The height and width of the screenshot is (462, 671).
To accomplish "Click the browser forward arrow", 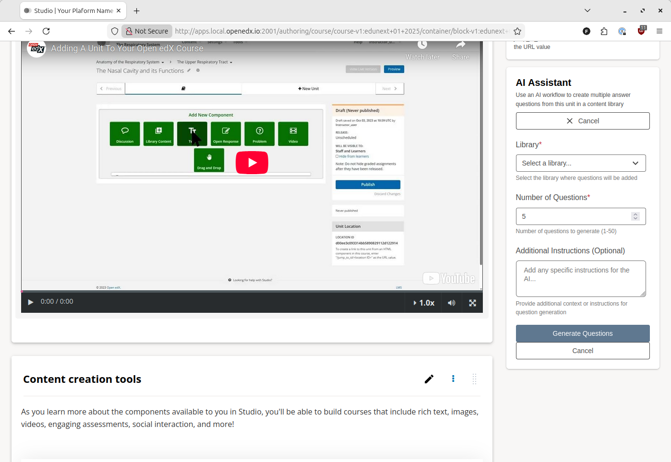I will click(x=29, y=31).
